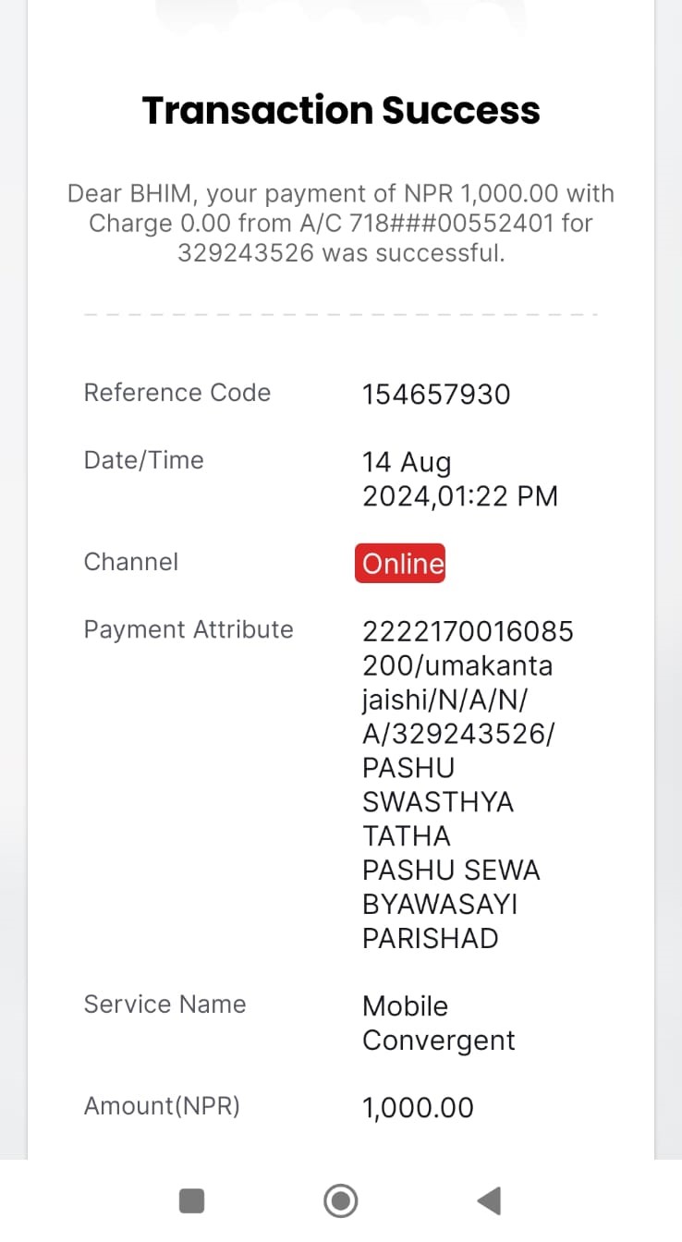Select the Transaction Success heading
The height and width of the screenshot is (1242, 682).
(341, 110)
